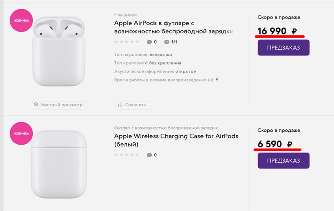
Task: Click the Футляр с возможностью беспроводной зарядки category
Action: point(166,128)
